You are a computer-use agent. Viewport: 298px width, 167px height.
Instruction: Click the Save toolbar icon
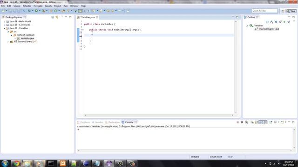coord(10,11)
